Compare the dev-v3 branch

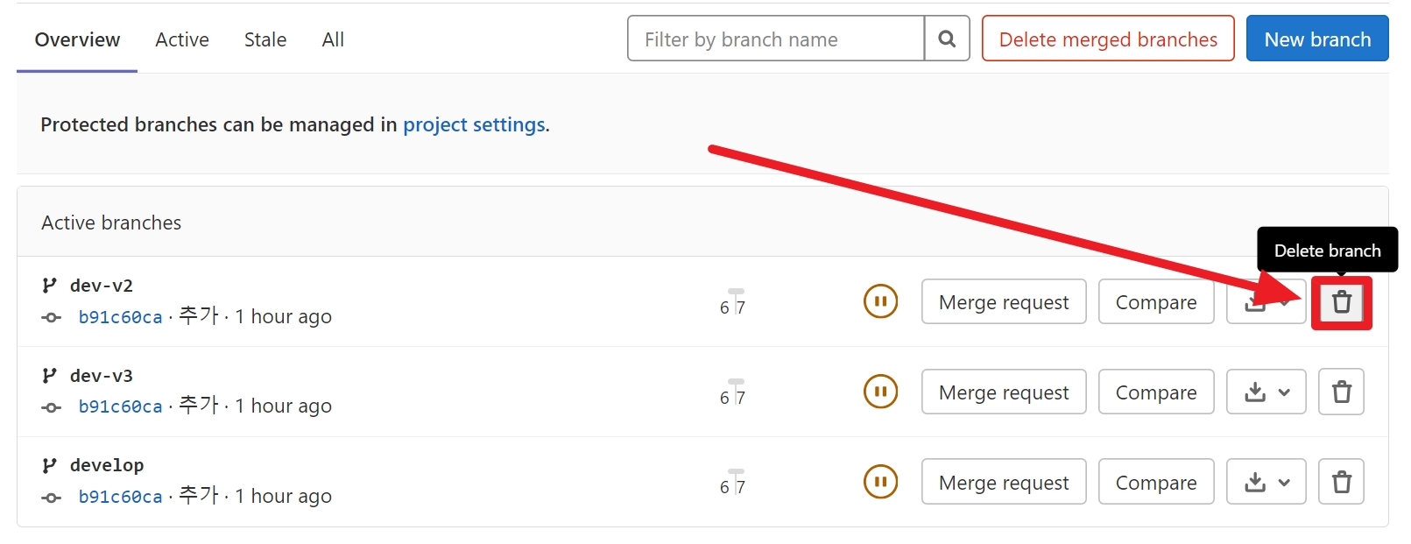coord(1155,392)
